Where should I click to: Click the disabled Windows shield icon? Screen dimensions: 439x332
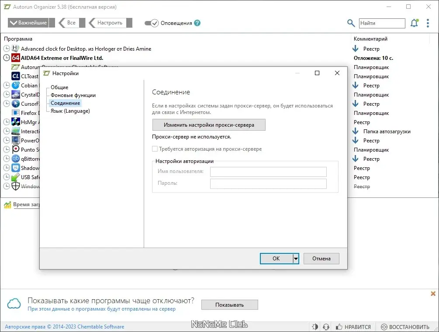tap(16, 186)
